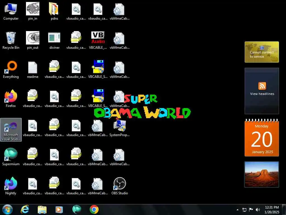Select the diviner file icon

coord(54,40)
